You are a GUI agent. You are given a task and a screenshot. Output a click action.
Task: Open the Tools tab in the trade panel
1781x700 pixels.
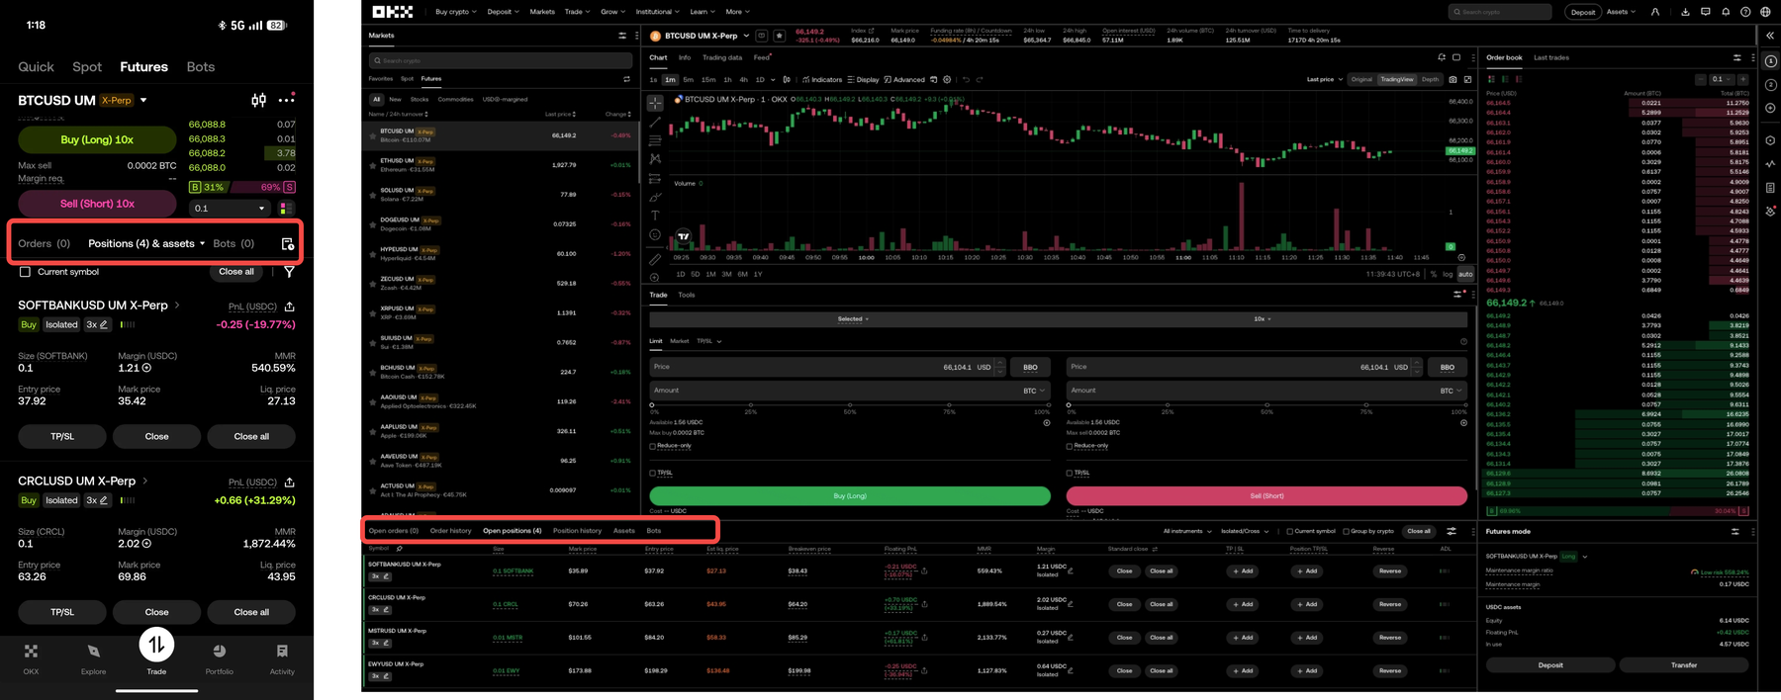coord(686,295)
